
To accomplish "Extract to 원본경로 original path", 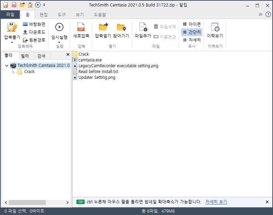I will click(x=34, y=40).
